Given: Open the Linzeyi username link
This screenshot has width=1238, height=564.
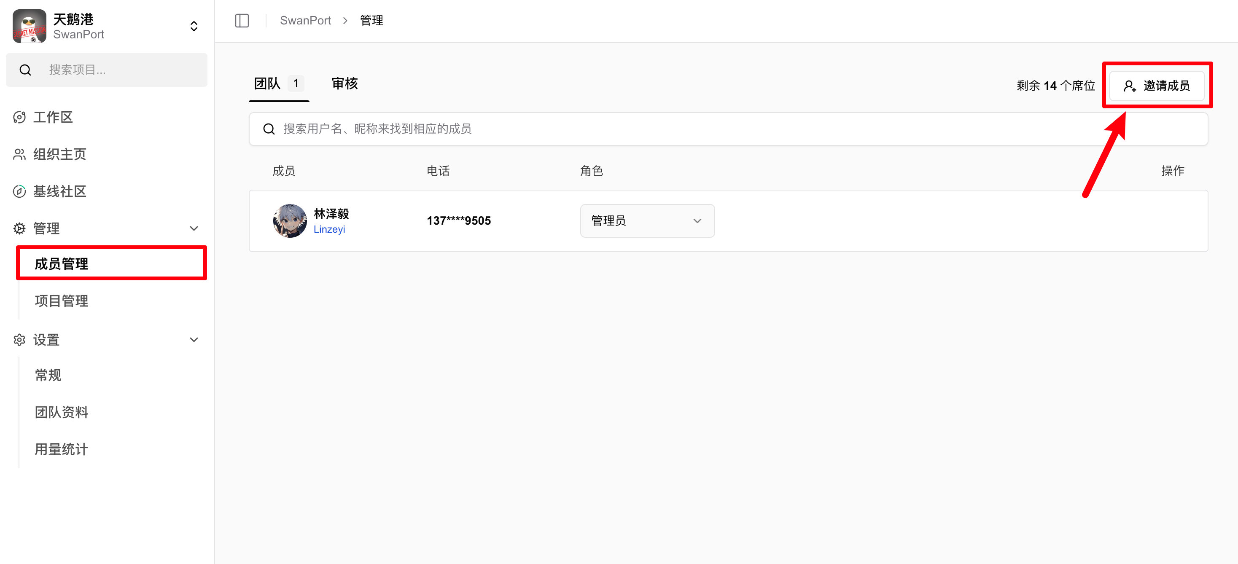Looking at the screenshot, I should 329,229.
